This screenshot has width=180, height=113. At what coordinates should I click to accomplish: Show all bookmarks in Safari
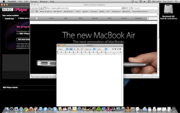pyautogui.click(x=33, y=12)
